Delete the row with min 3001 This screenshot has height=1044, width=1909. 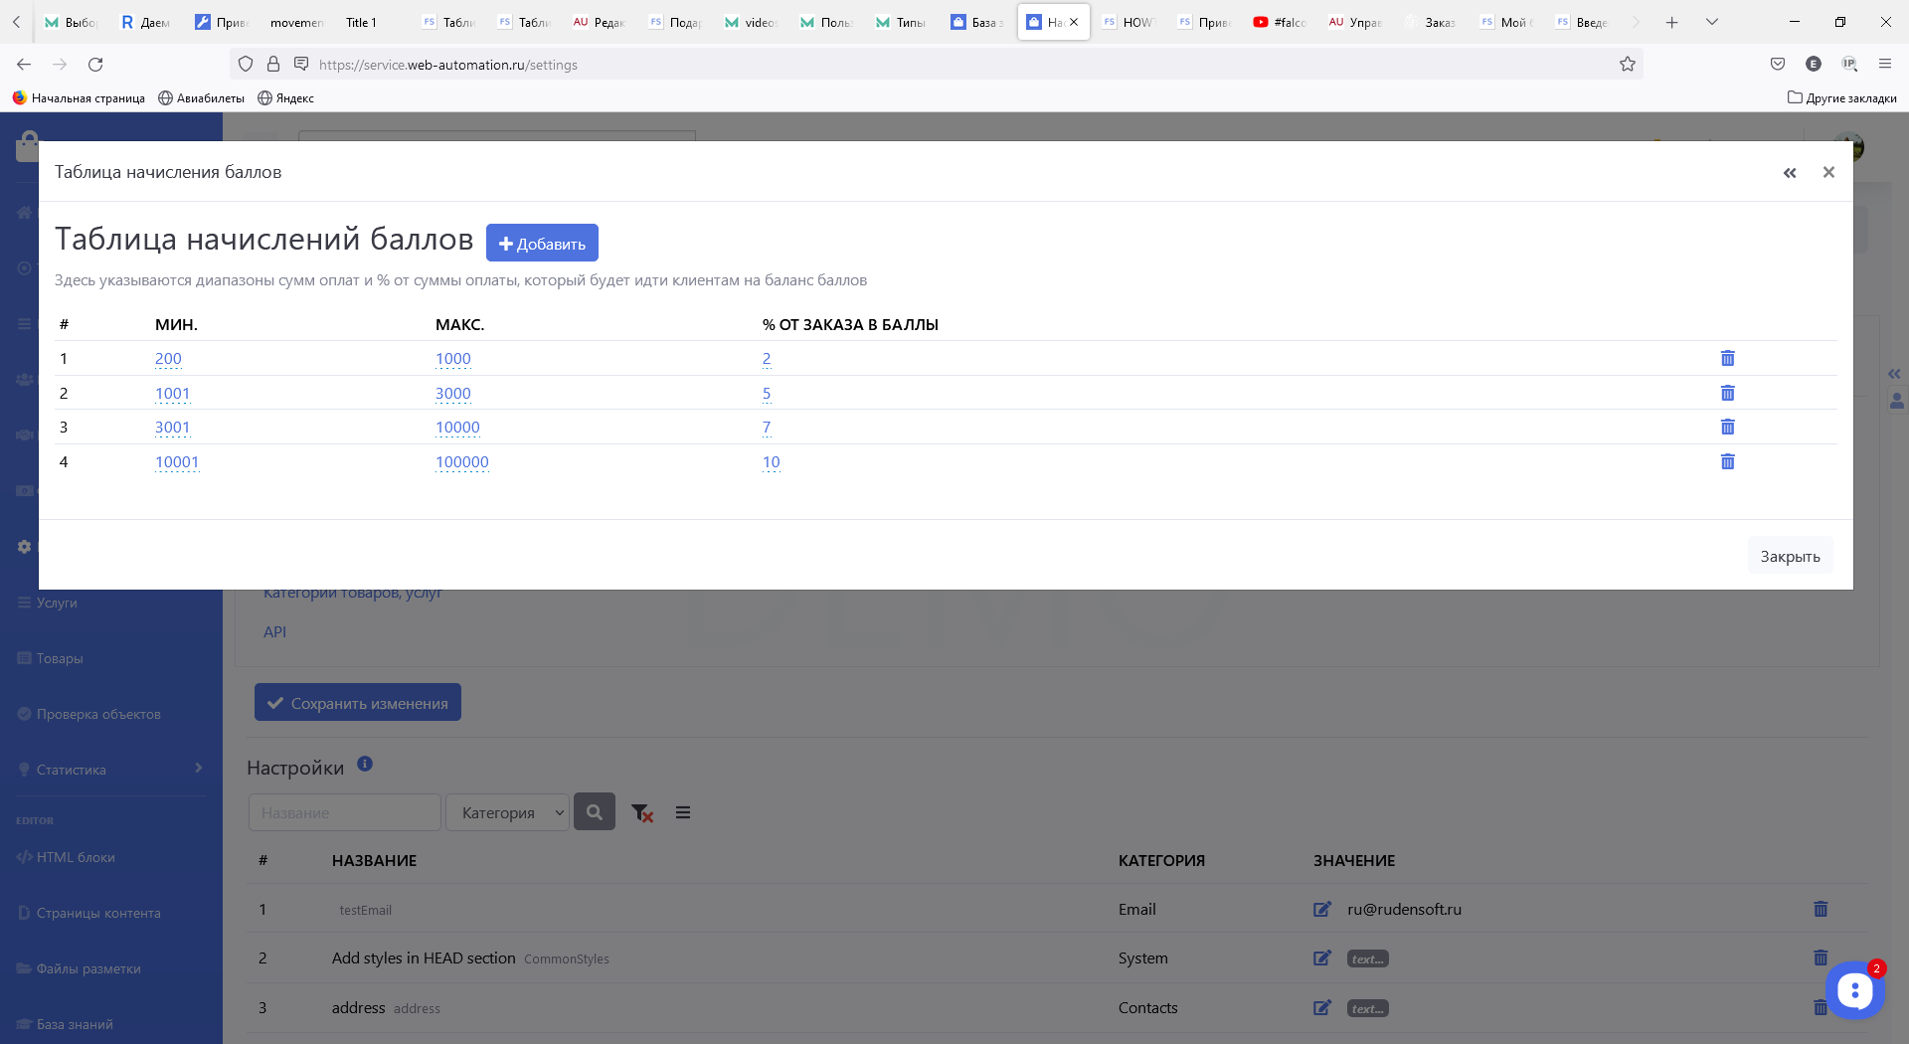pyautogui.click(x=1727, y=427)
